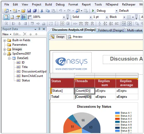Click the Default platform field

tap(131, 11)
